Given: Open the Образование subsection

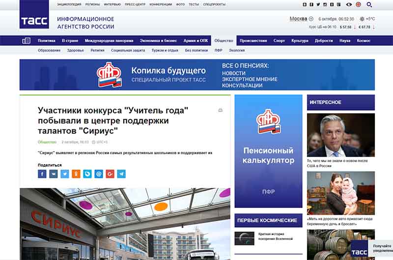Looking at the screenshot, I should point(49,50).
